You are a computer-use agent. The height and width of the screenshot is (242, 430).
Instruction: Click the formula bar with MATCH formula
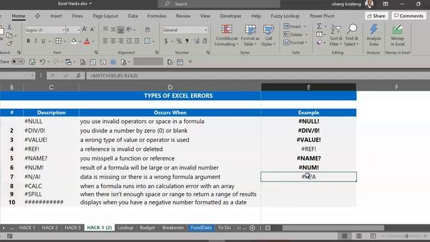pos(257,75)
